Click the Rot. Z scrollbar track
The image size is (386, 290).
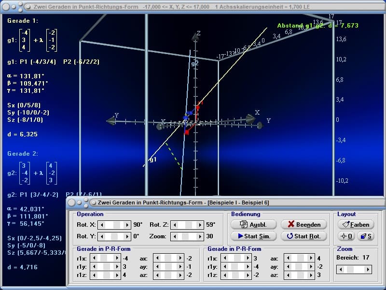[x=187, y=225]
